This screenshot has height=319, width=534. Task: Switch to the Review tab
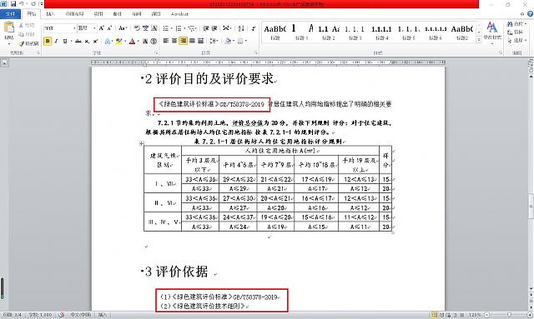(x=137, y=14)
